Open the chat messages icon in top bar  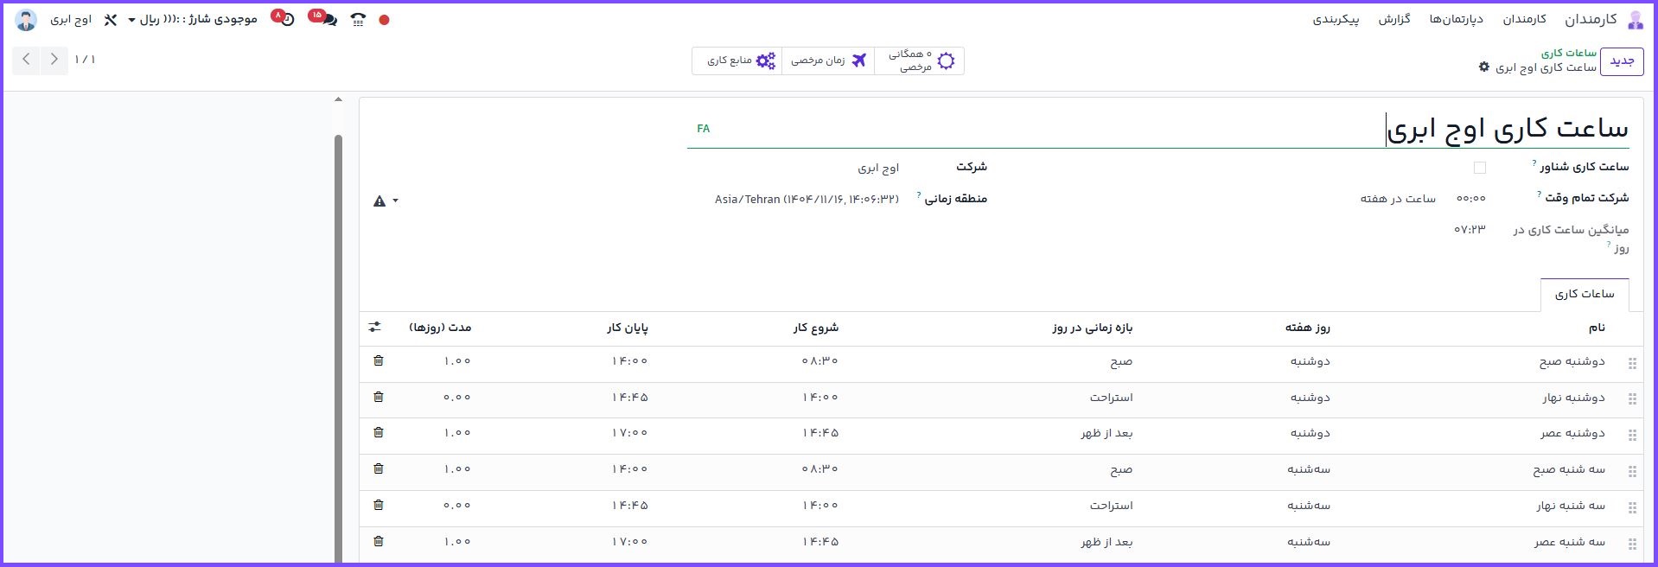[327, 19]
